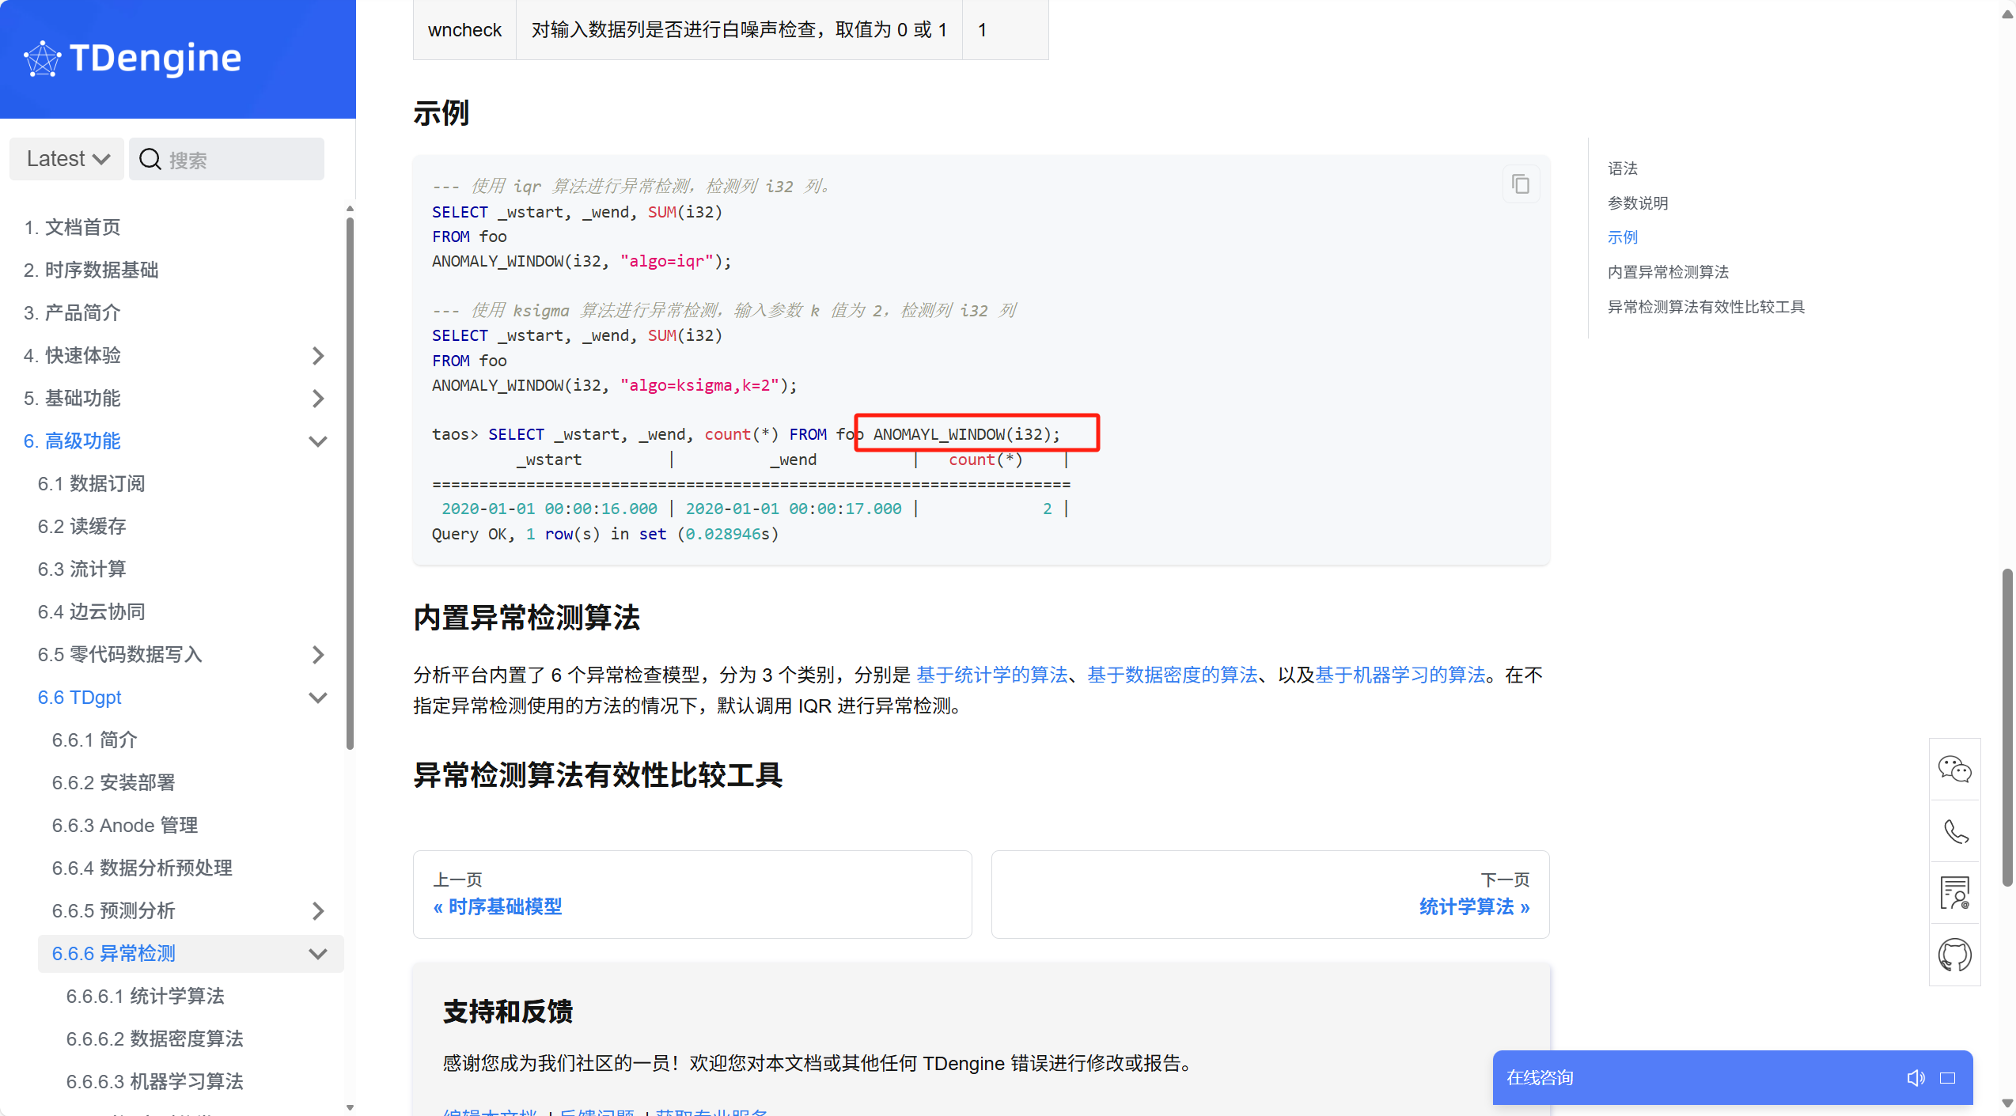This screenshot has width=2016, height=1116.
Task: Expand 6.5 零代码数据写入 chevron
Action: coord(318,655)
